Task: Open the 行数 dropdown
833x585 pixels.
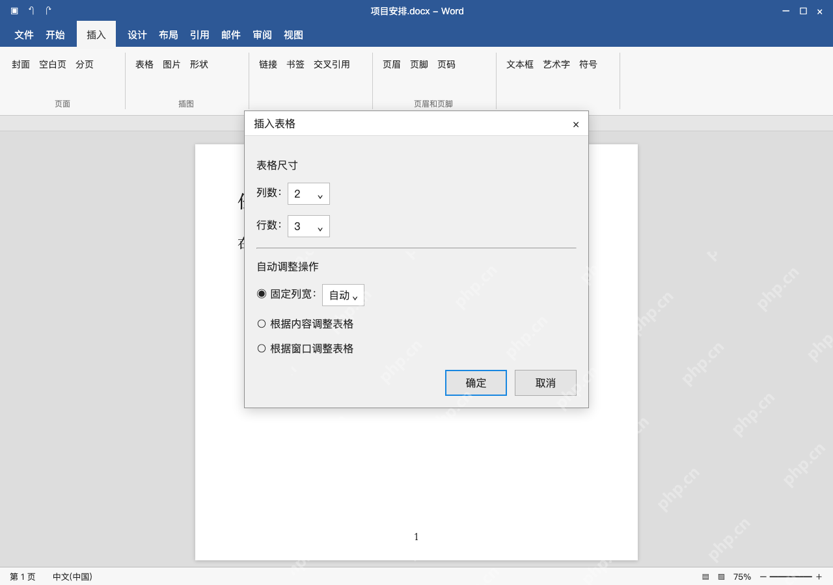Action: tap(308, 226)
